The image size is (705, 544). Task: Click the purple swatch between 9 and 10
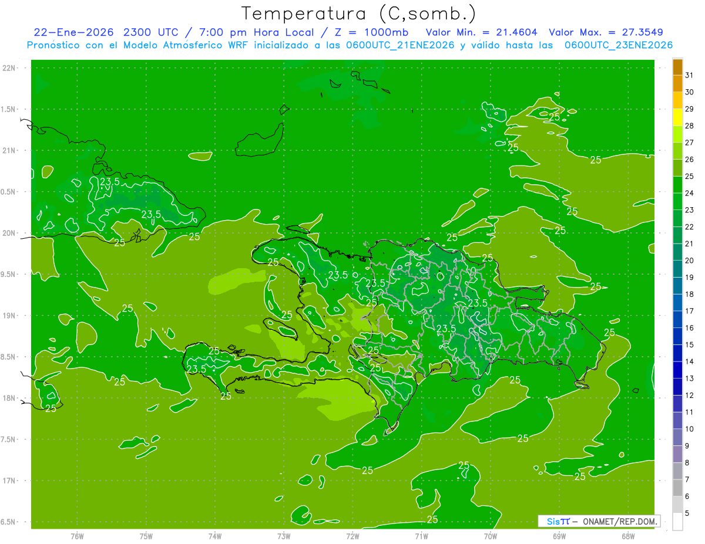pyautogui.click(x=677, y=437)
